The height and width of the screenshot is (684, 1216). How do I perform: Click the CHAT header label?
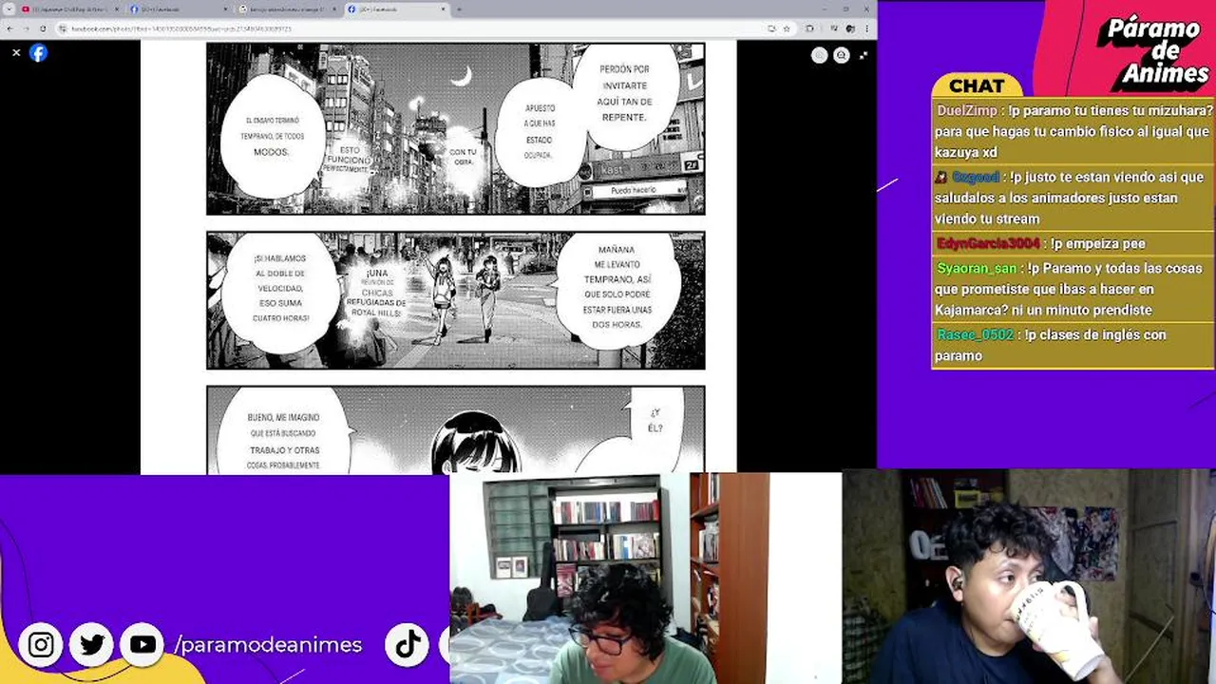tap(977, 85)
